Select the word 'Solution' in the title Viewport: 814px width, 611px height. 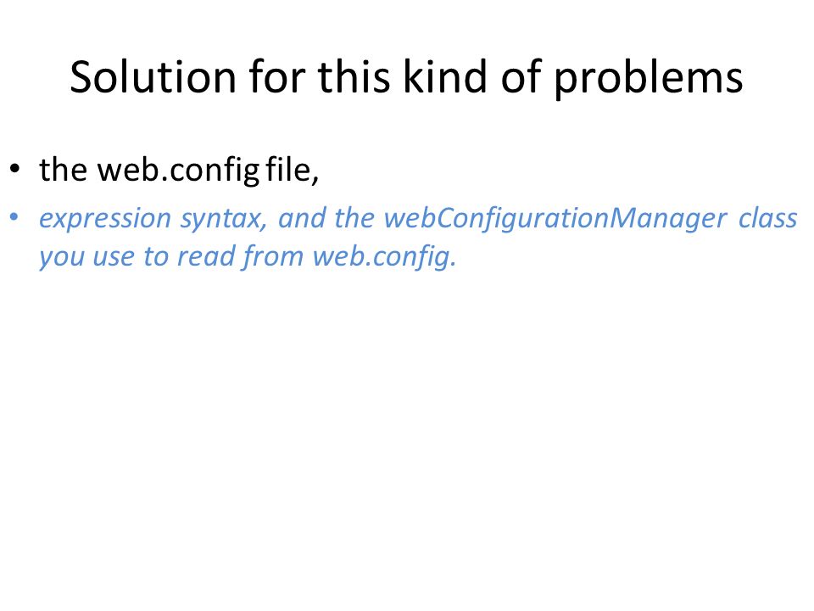[x=153, y=77]
